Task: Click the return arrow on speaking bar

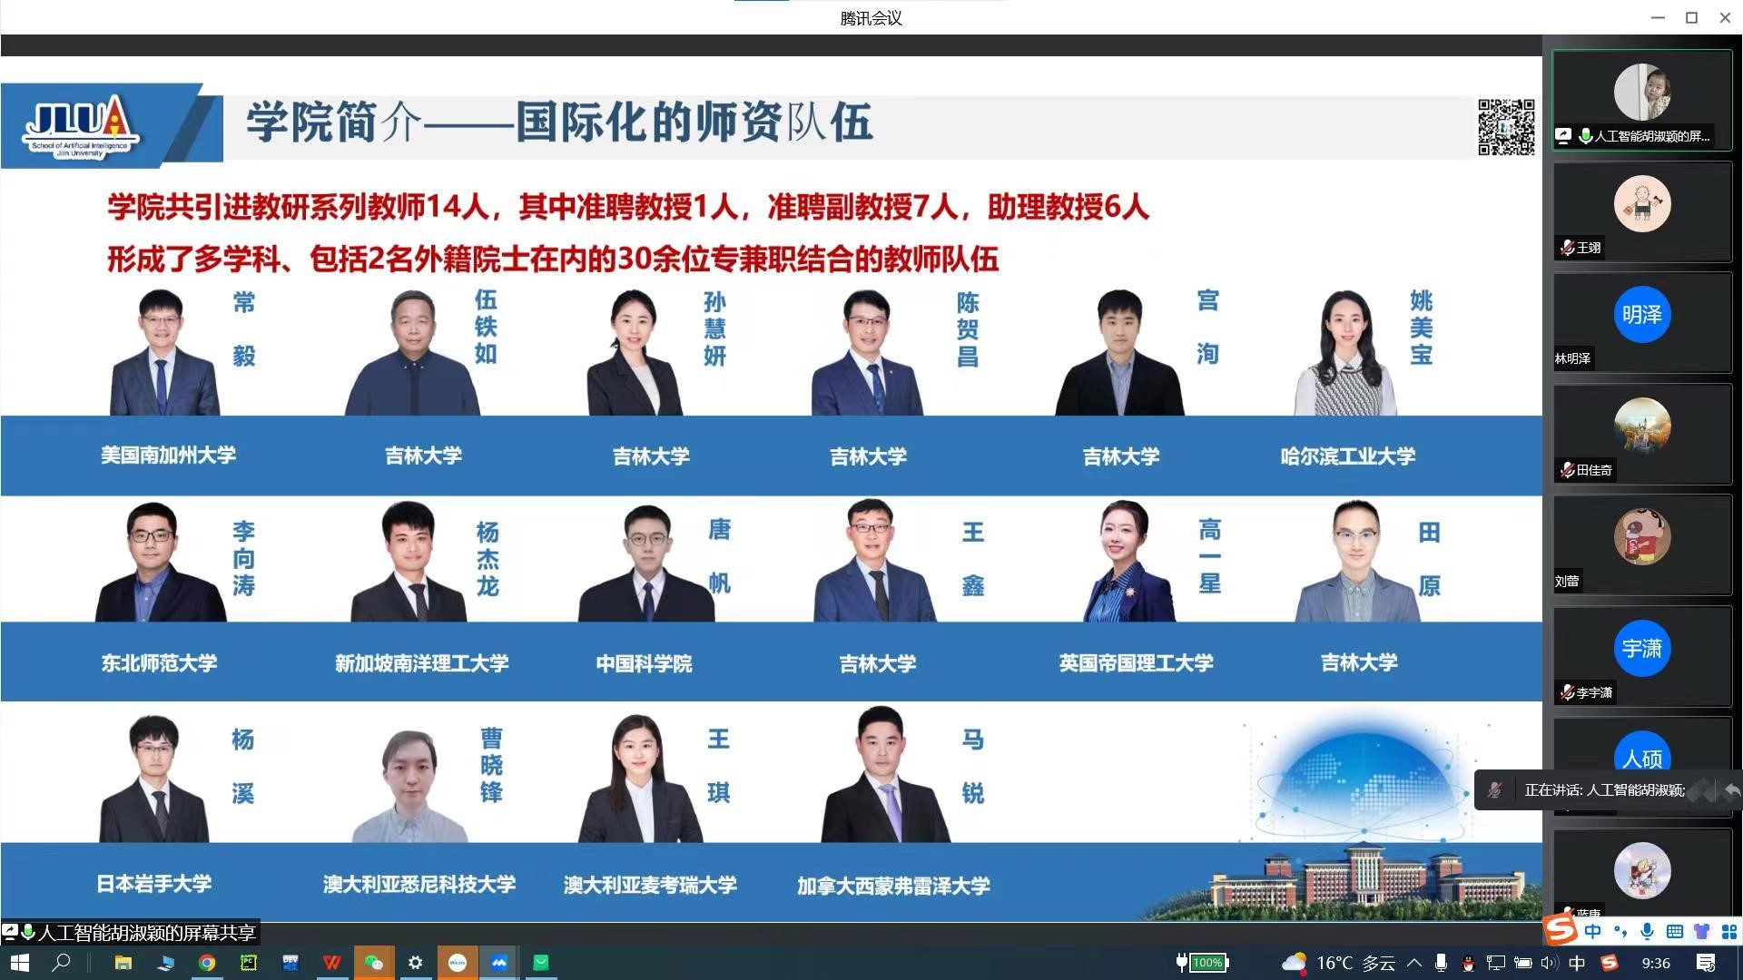Action: coord(1732,790)
